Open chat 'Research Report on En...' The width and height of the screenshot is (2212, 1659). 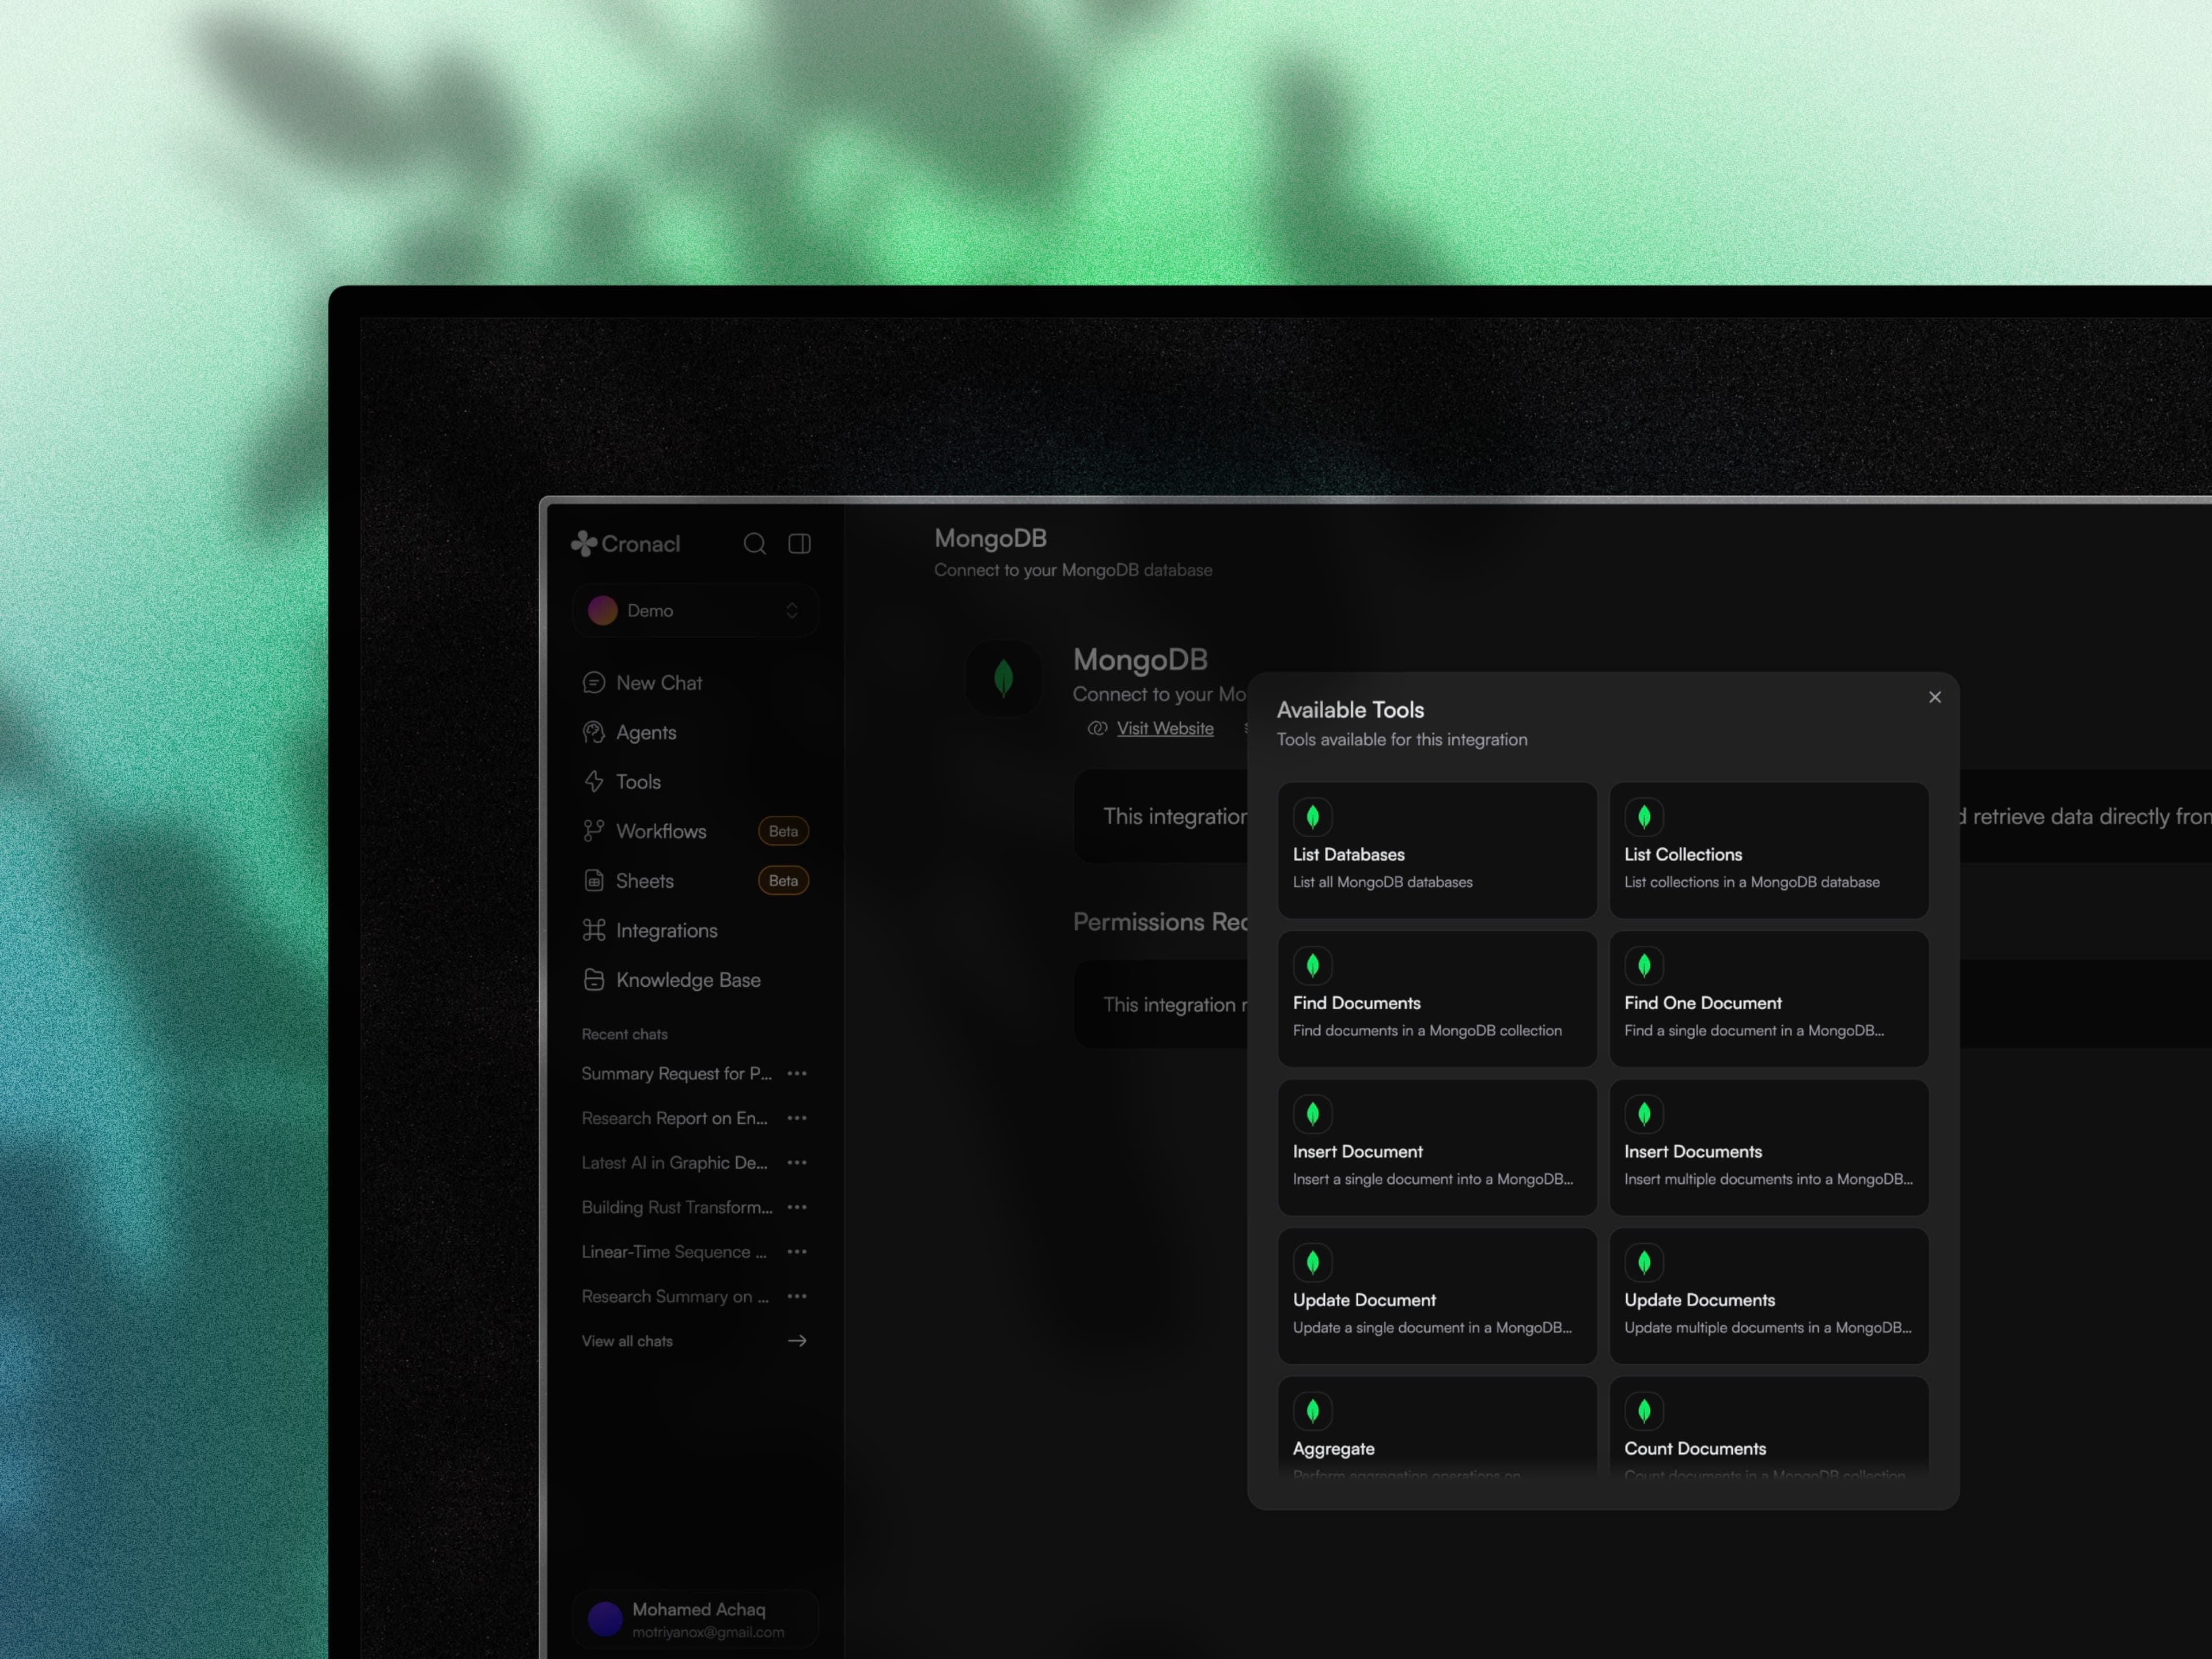pos(675,1119)
